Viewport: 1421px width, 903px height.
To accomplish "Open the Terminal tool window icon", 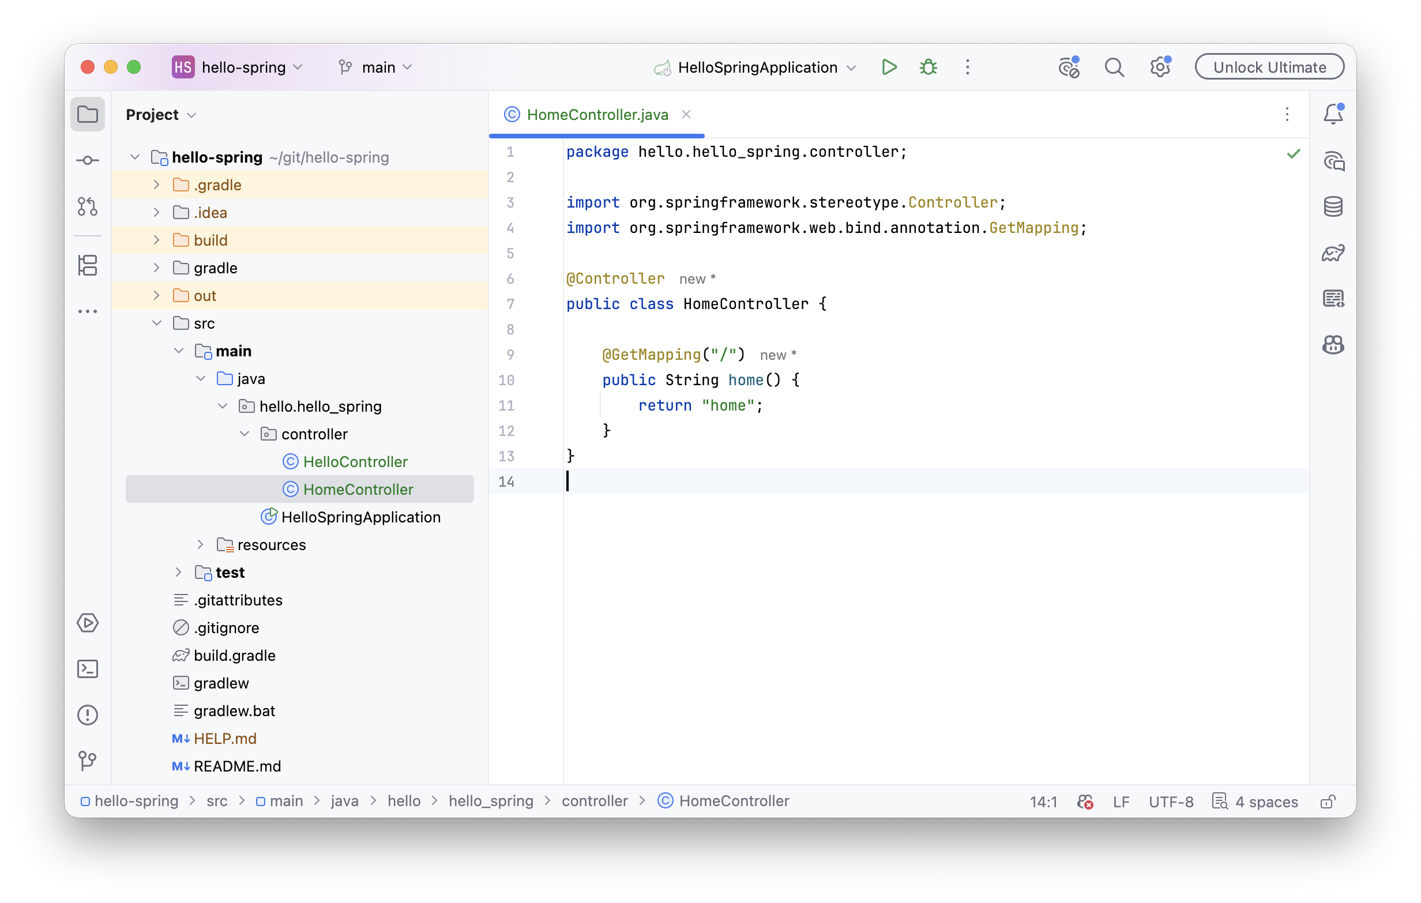I will (87, 669).
